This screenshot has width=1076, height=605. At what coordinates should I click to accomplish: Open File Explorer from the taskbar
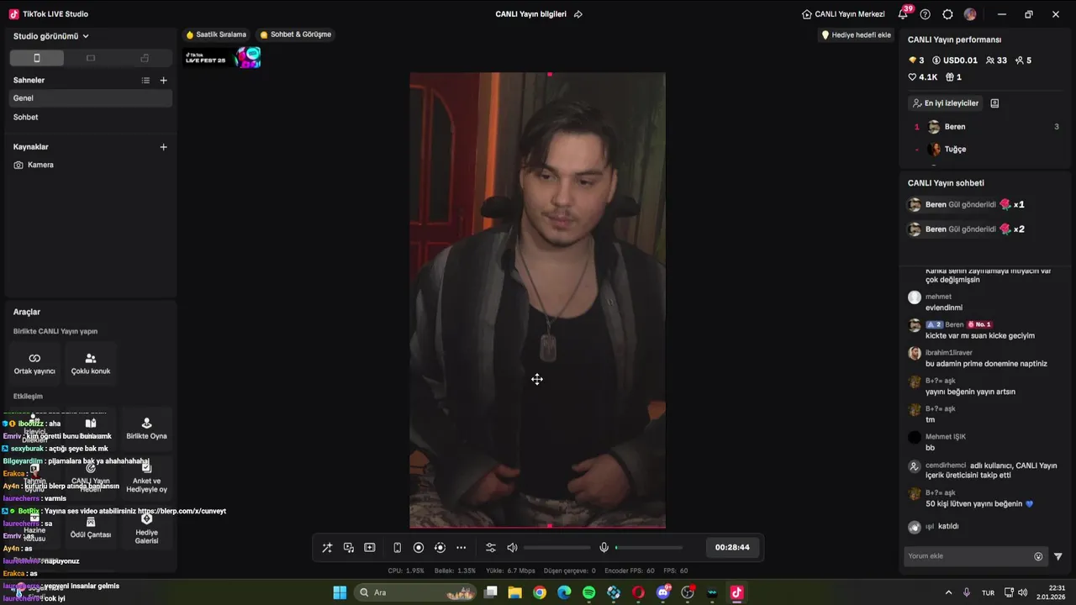click(x=514, y=592)
